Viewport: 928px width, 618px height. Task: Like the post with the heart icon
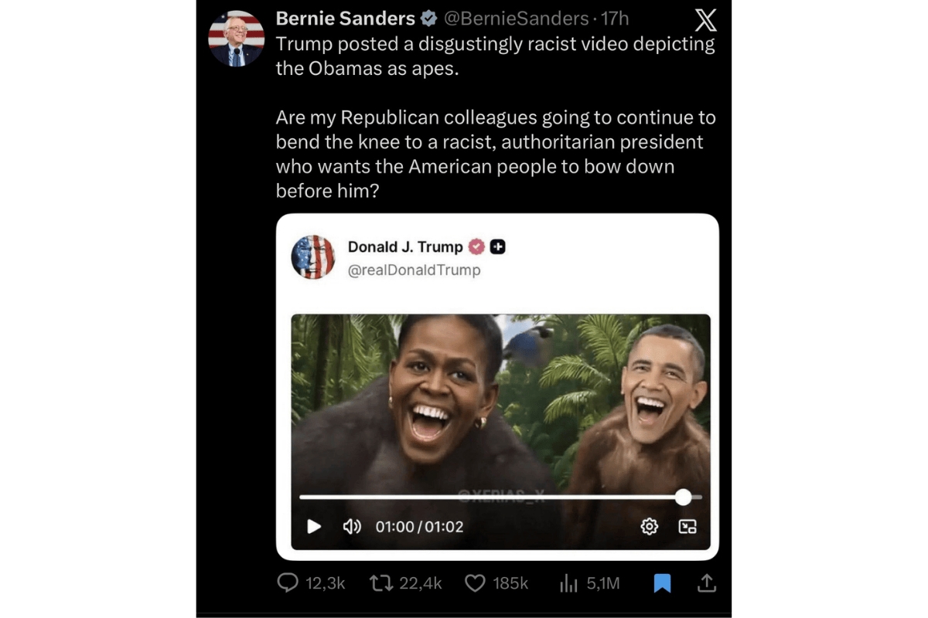click(x=475, y=583)
